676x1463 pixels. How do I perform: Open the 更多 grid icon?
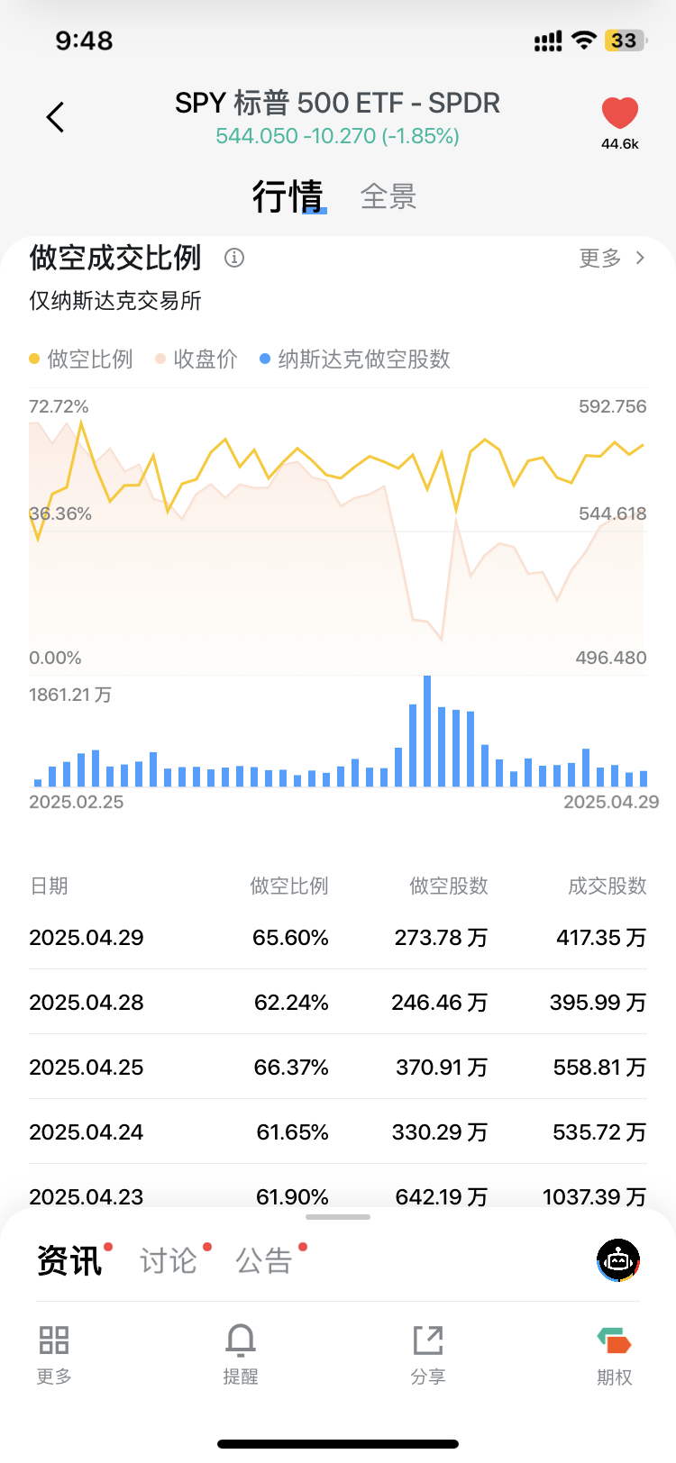pos(54,1340)
